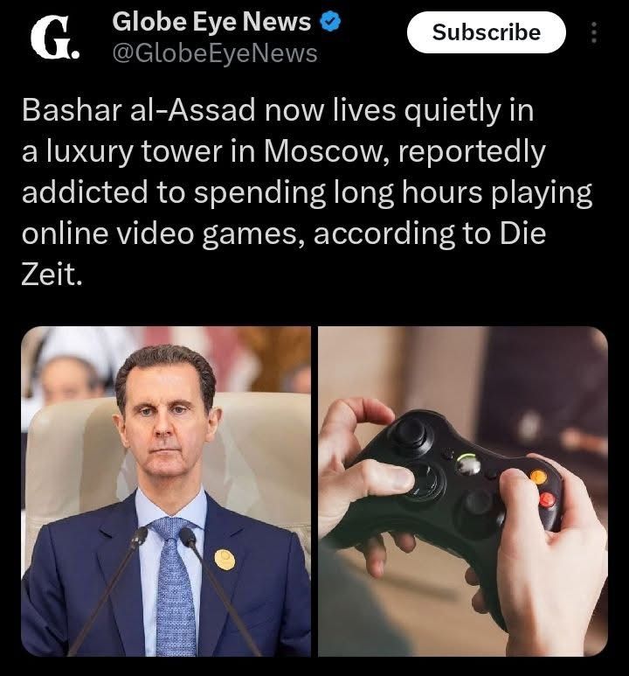Click the blue verified checkmark badge
This screenshot has height=676, width=629.
click(x=331, y=22)
